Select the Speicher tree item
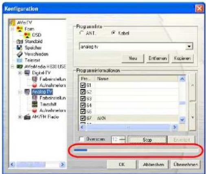Screen dimensions: 206x174 pyautogui.click(x=33, y=48)
